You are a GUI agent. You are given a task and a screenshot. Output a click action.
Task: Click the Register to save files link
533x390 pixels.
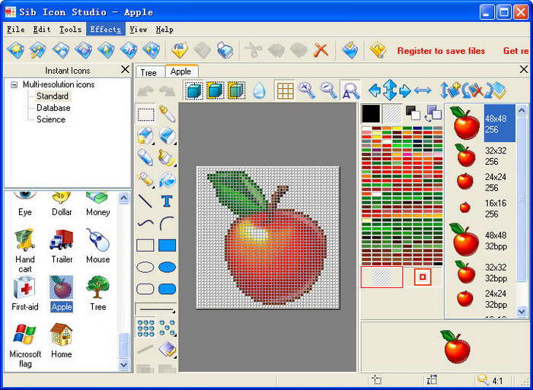point(441,51)
